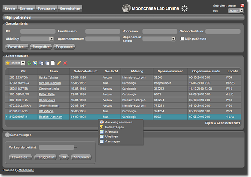Open the Systeem menu

[26, 9]
